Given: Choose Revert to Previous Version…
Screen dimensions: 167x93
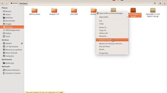Looking at the screenshot, I should (112, 44).
